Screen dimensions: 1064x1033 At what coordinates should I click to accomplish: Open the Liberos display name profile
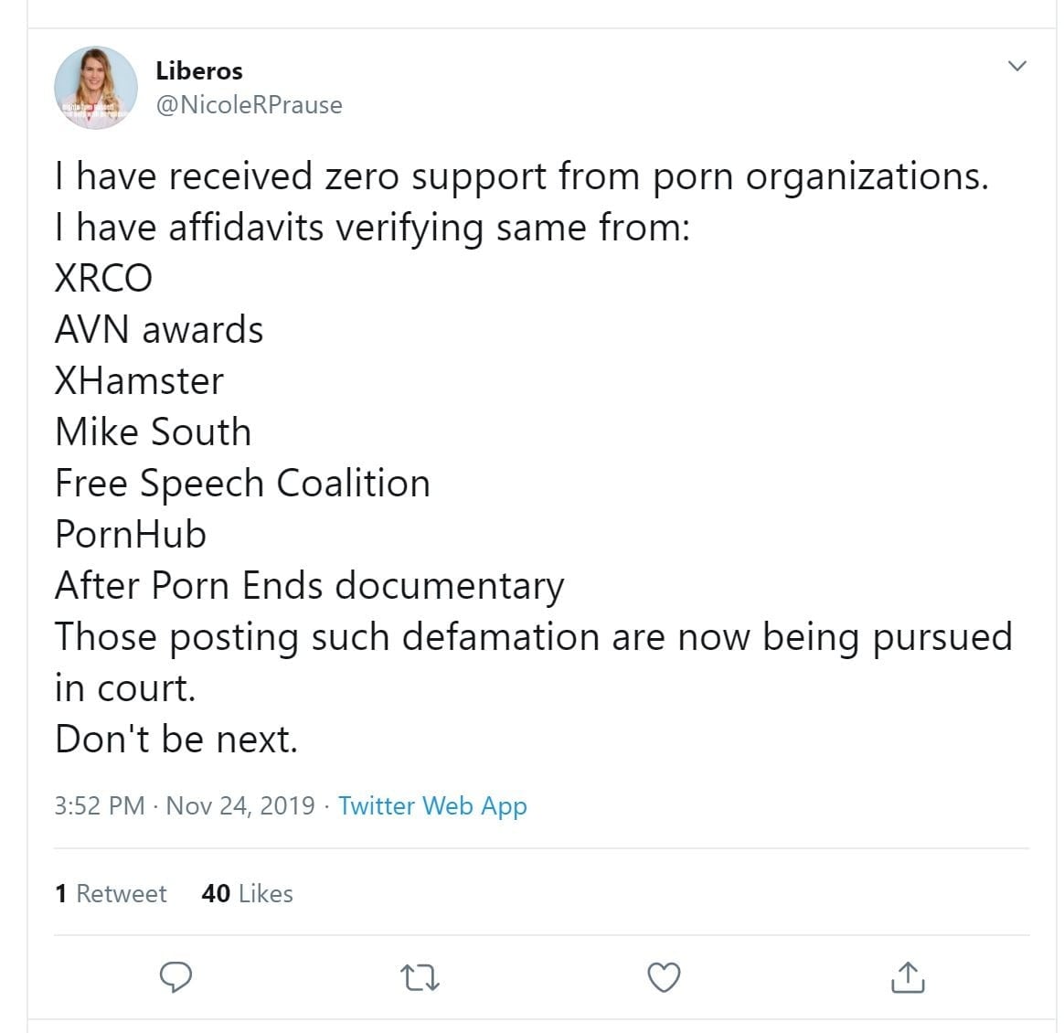pyautogui.click(x=199, y=70)
